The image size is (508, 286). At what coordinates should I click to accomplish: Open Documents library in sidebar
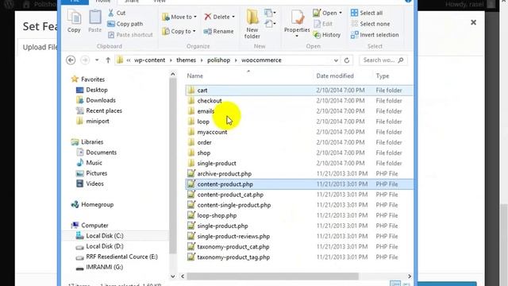tap(97, 153)
